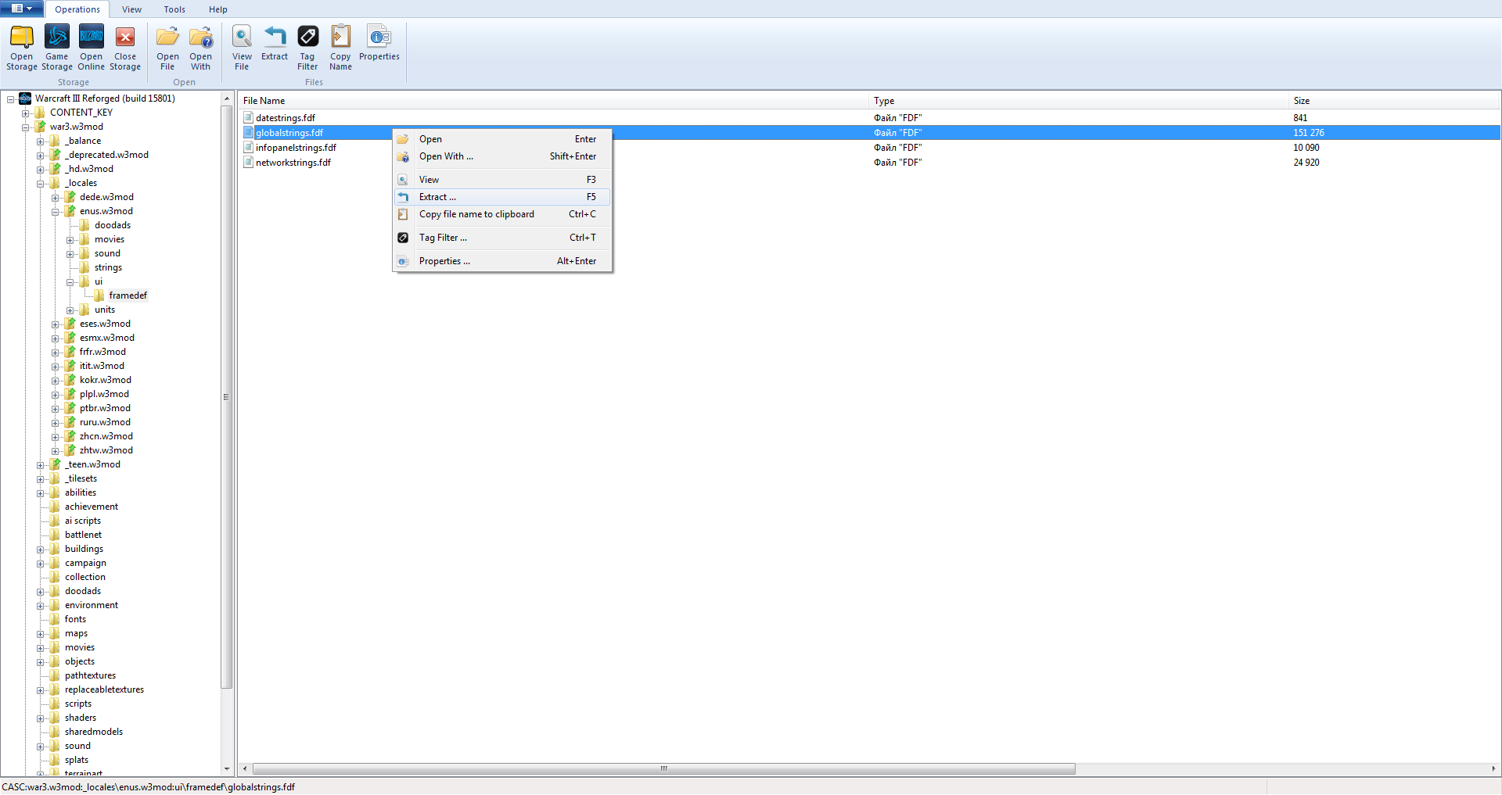This screenshot has width=1502, height=795.
Task: Choose Properties ... in context menu
Action: tap(502, 261)
